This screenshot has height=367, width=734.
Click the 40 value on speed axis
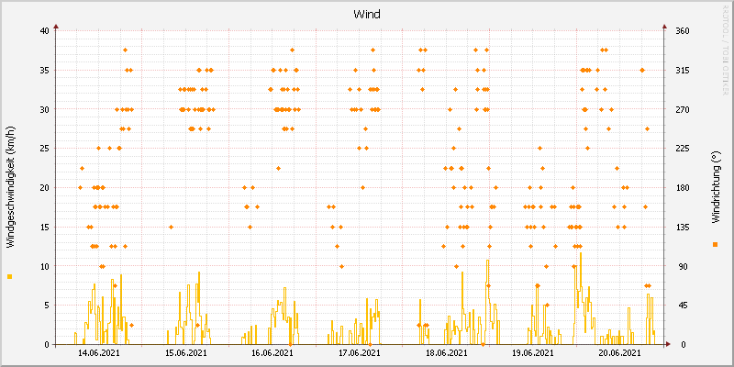(x=44, y=31)
